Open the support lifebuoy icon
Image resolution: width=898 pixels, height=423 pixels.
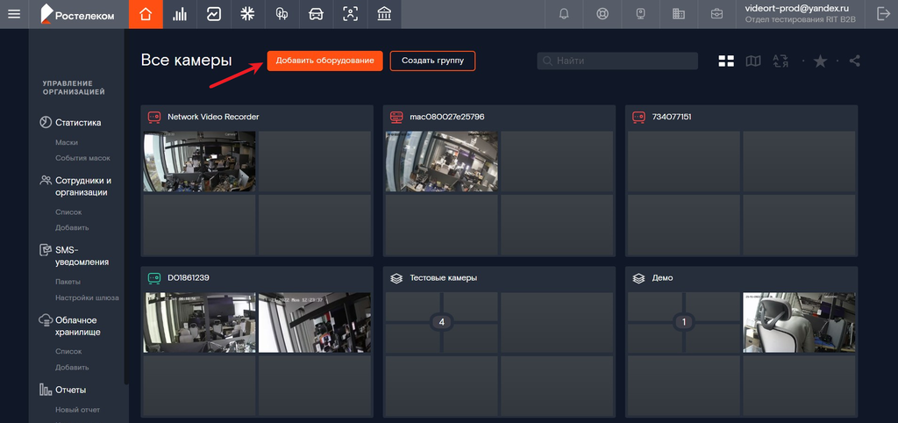602,14
